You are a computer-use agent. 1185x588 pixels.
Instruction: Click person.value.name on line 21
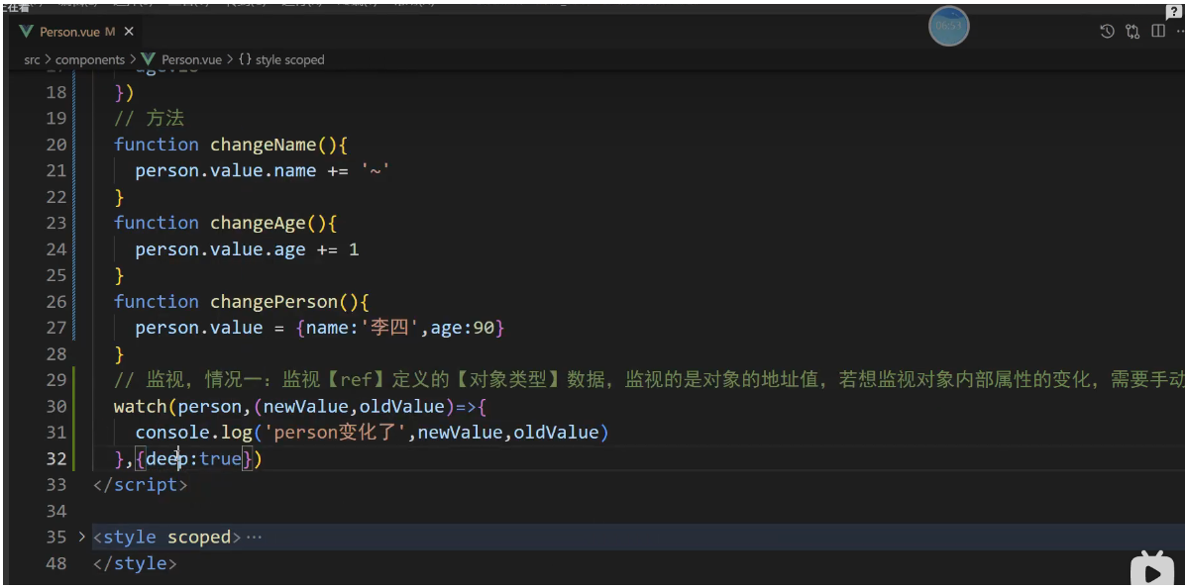[x=226, y=170]
